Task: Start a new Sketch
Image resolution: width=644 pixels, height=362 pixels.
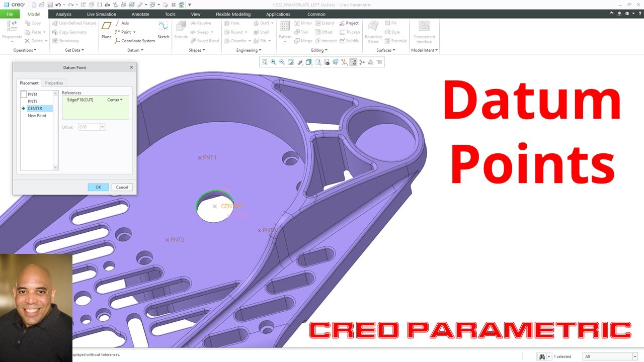Action: click(x=163, y=29)
